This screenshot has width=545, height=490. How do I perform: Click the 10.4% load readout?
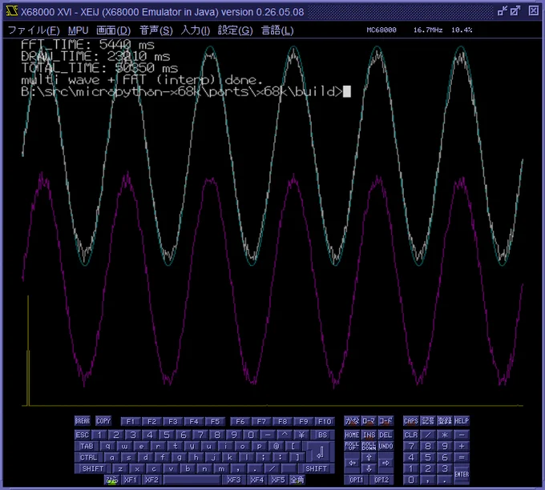[462, 30]
